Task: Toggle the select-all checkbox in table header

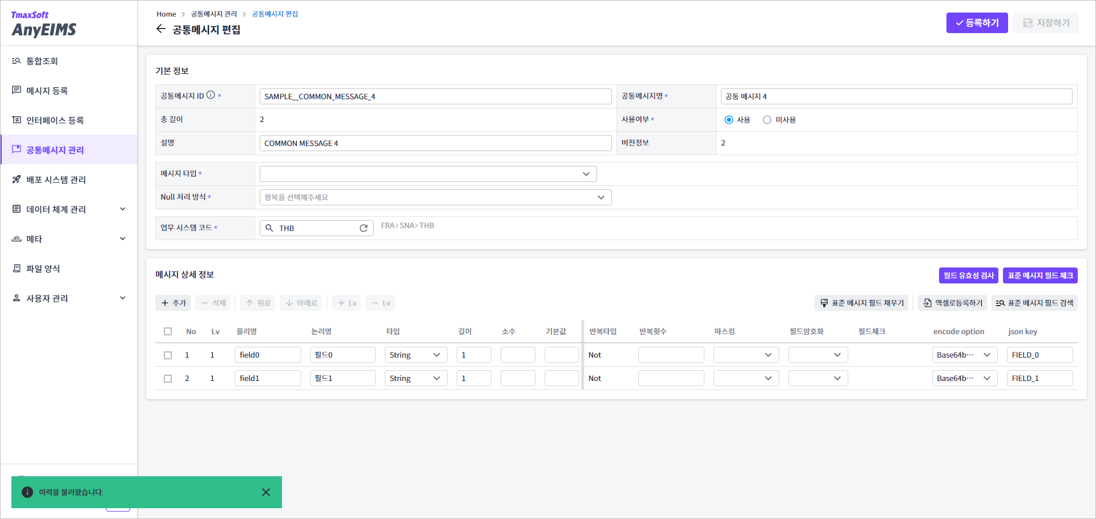Action: [168, 331]
